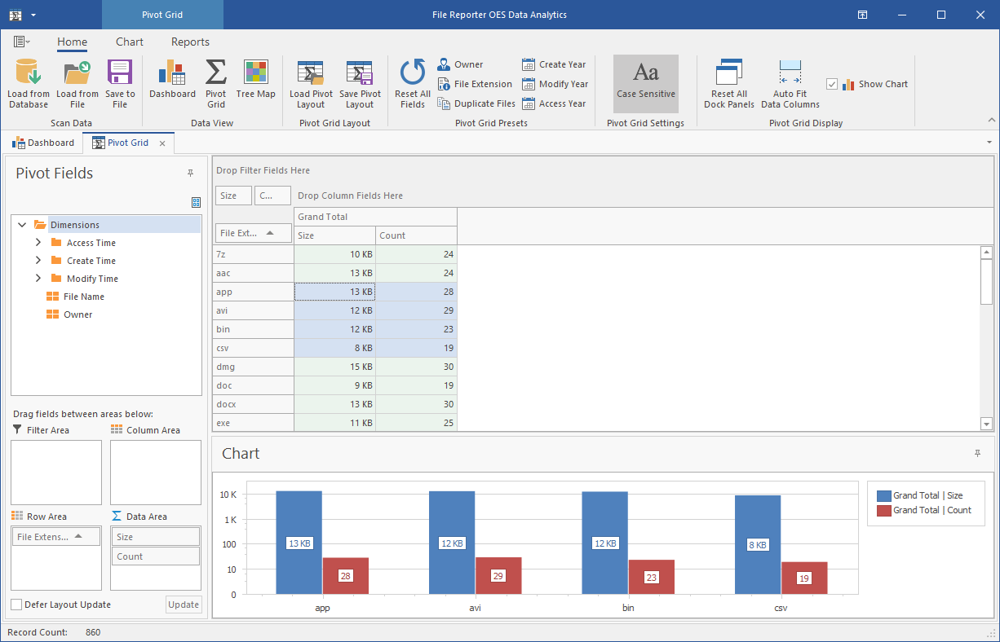The height and width of the screenshot is (642, 1000).
Task: Open the Reports tab
Action: pyautogui.click(x=190, y=42)
